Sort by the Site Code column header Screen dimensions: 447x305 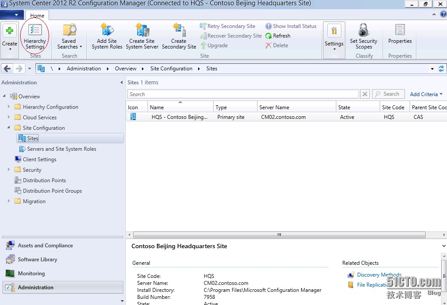coord(395,107)
